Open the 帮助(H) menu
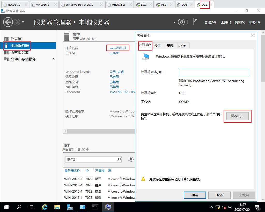Viewport: 265px width, 212px height. (x=254, y=22)
